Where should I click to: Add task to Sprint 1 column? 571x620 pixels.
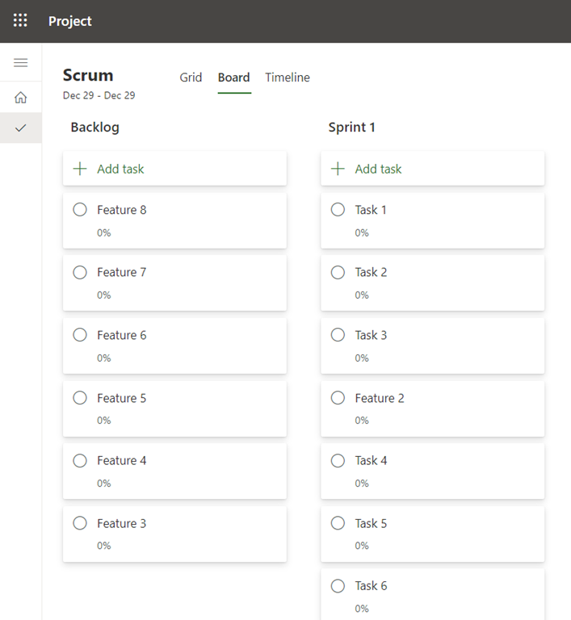coord(378,169)
